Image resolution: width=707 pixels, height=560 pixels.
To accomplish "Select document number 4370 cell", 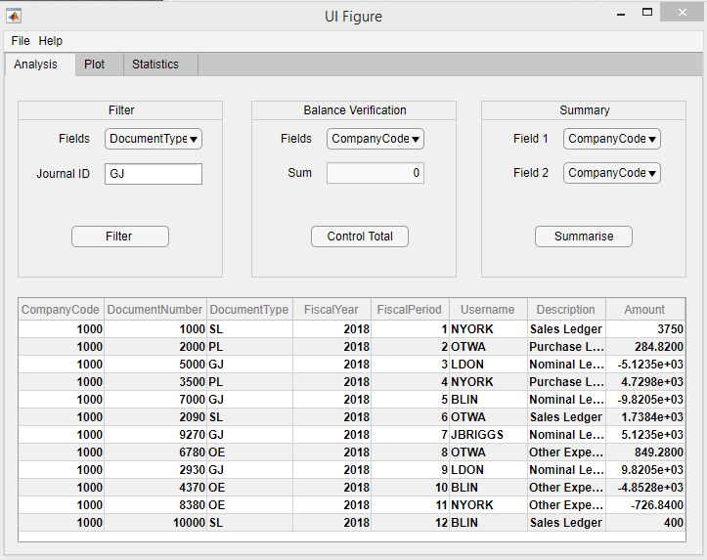I will [x=155, y=488].
